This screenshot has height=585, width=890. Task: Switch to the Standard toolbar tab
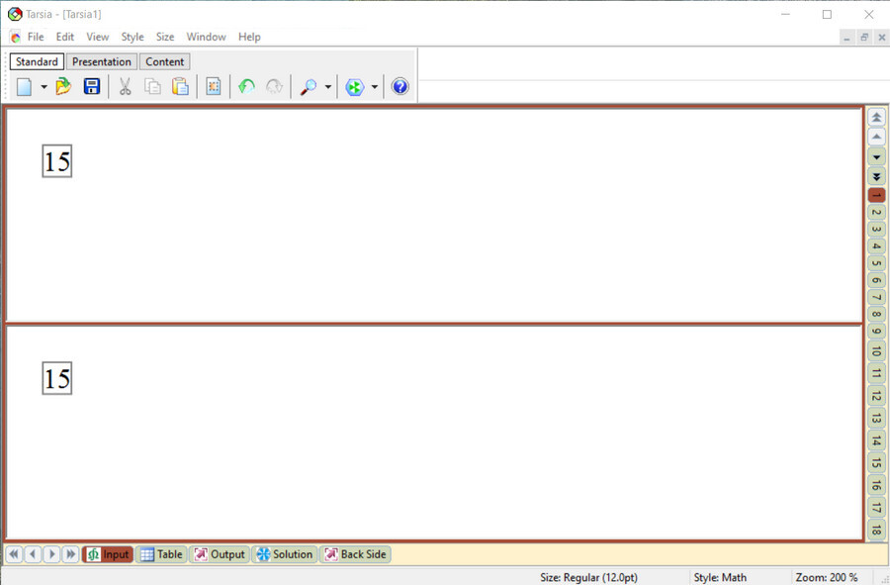tap(37, 61)
